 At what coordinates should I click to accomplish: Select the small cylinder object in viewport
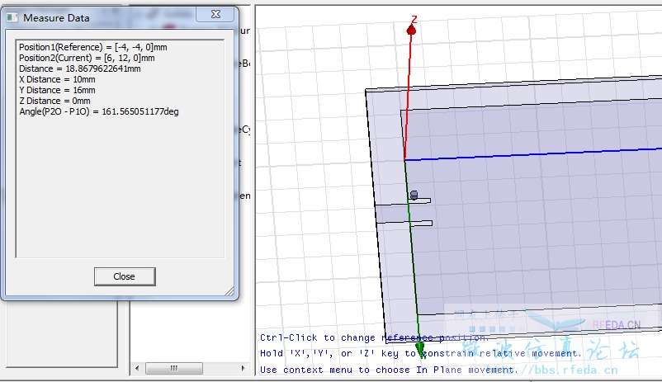coord(414,195)
